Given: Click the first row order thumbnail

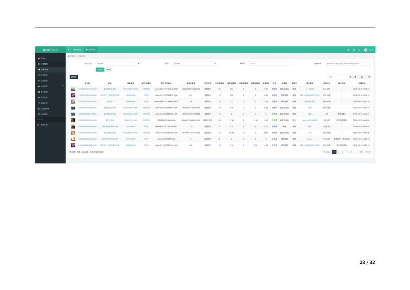Looking at the screenshot, I should tap(73, 89).
